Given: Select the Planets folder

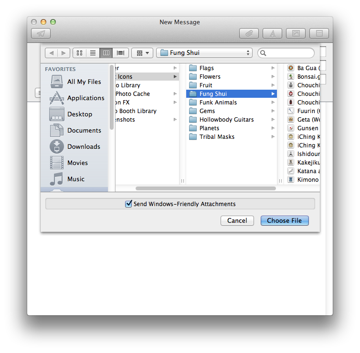Looking at the screenshot, I should point(232,128).
